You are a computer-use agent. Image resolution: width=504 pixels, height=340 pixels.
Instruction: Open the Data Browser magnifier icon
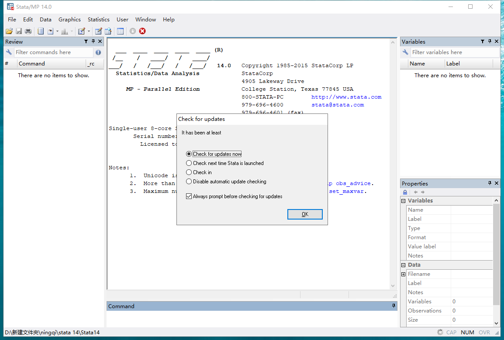click(x=108, y=31)
